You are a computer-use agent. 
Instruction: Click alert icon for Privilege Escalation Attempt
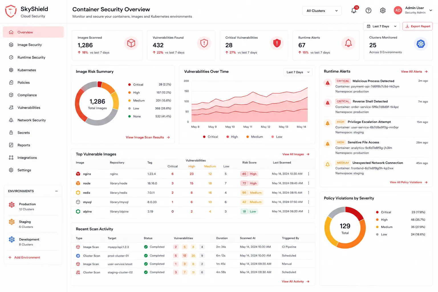328,123
